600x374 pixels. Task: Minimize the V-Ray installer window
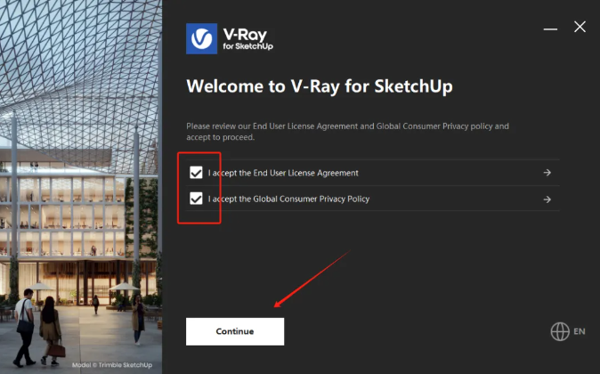550,29
